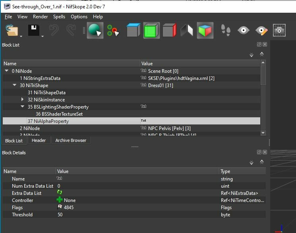Click Block Details expand-all chevron down
The height and width of the screenshot is (233, 296).
252,163
